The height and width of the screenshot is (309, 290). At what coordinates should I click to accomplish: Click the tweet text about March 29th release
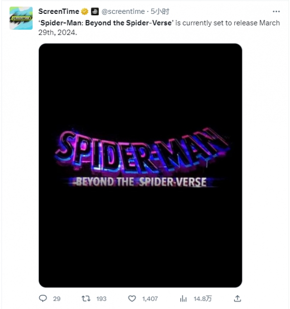click(159, 28)
